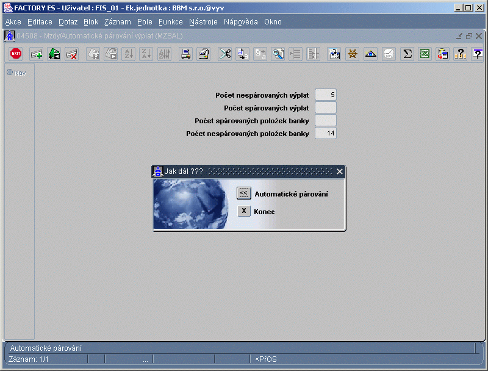Image resolution: width=488 pixels, height=371 pixels.
Task: Click the printer icon in toolbar
Action: [186, 54]
